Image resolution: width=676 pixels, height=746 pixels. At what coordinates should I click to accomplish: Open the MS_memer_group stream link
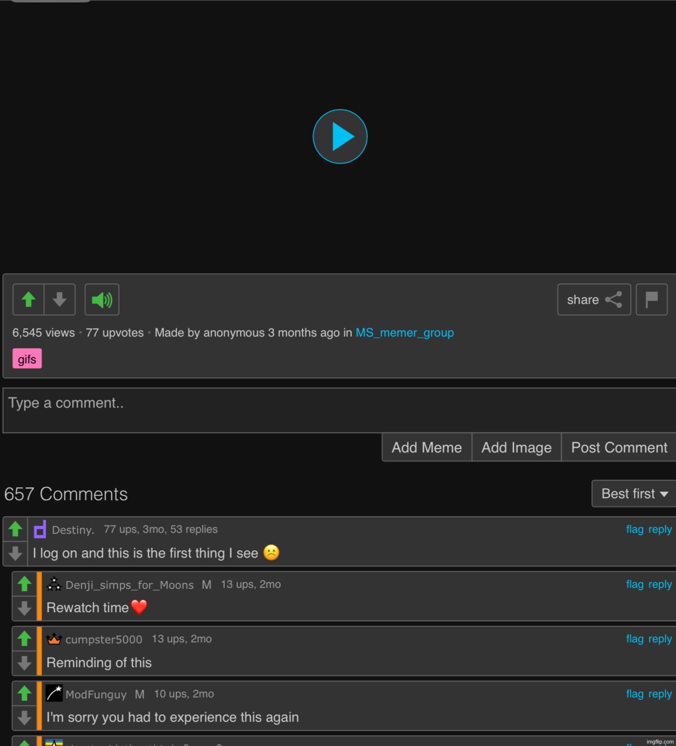(x=404, y=333)
